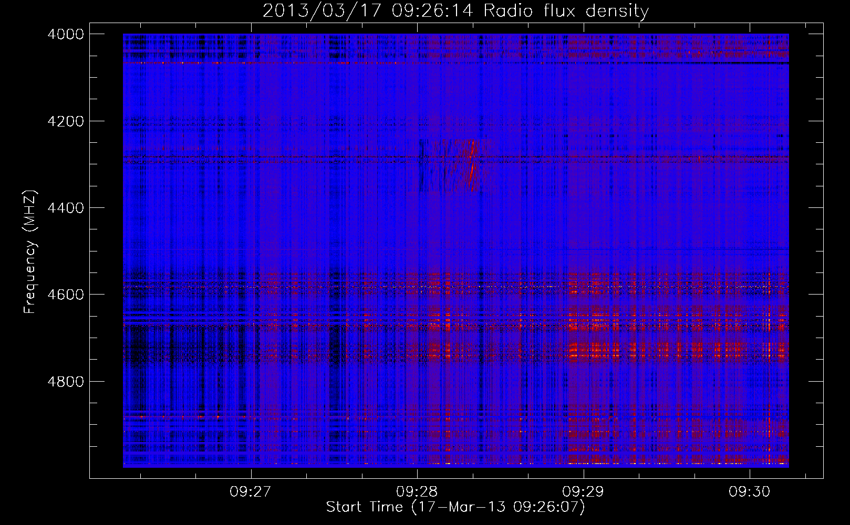The height and width of the screenshot is (525, 850).
Task: Click the 09:28 time tick label
Action: point(417,492)
